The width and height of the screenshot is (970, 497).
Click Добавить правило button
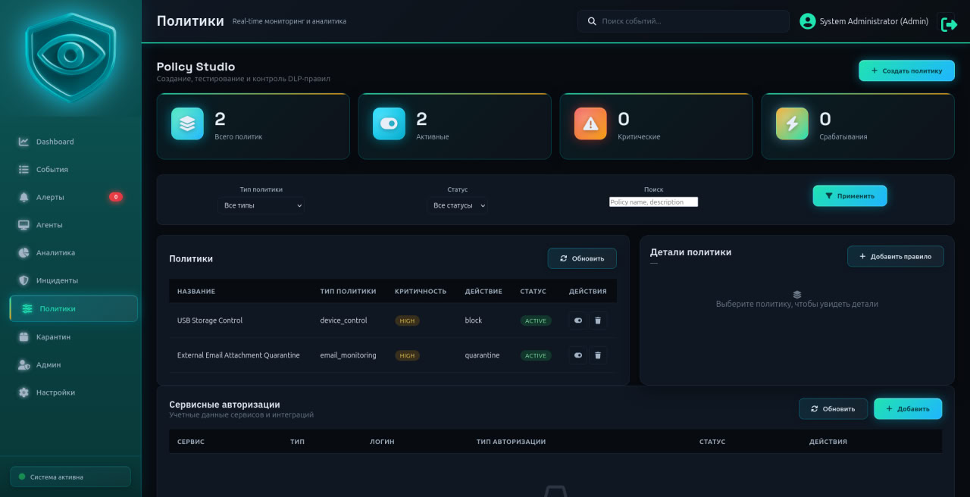pyautogui.click(x=895, y=256)
